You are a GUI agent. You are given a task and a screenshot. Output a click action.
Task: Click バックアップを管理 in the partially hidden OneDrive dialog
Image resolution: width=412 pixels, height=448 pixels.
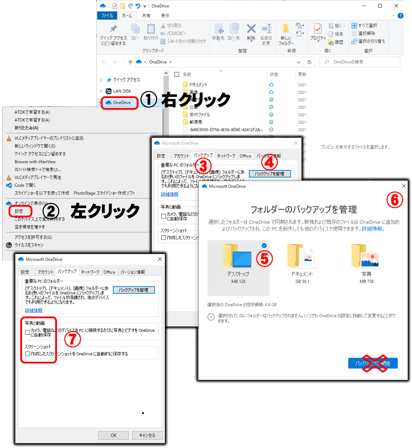(x=270, y=174)
